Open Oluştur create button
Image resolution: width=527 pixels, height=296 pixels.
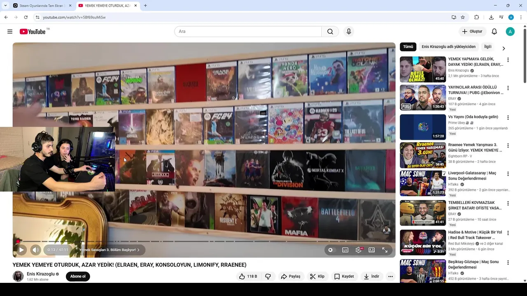pyautogui.click(x=472, y=32)
